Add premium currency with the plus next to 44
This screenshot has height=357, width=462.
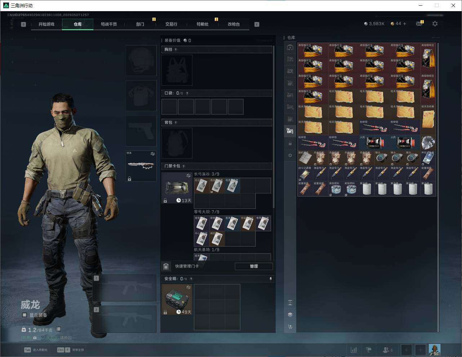[x=404, y=24]
